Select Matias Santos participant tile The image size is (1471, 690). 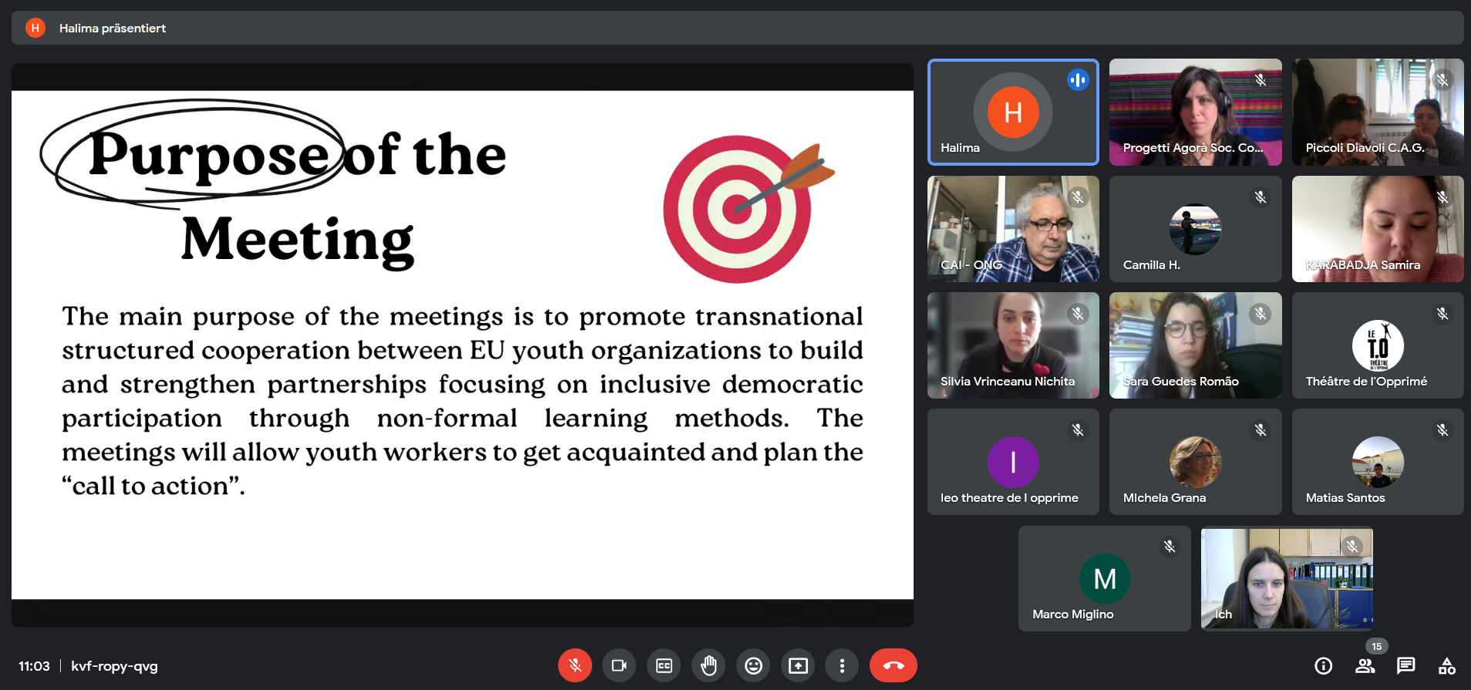coord(1378,461)
